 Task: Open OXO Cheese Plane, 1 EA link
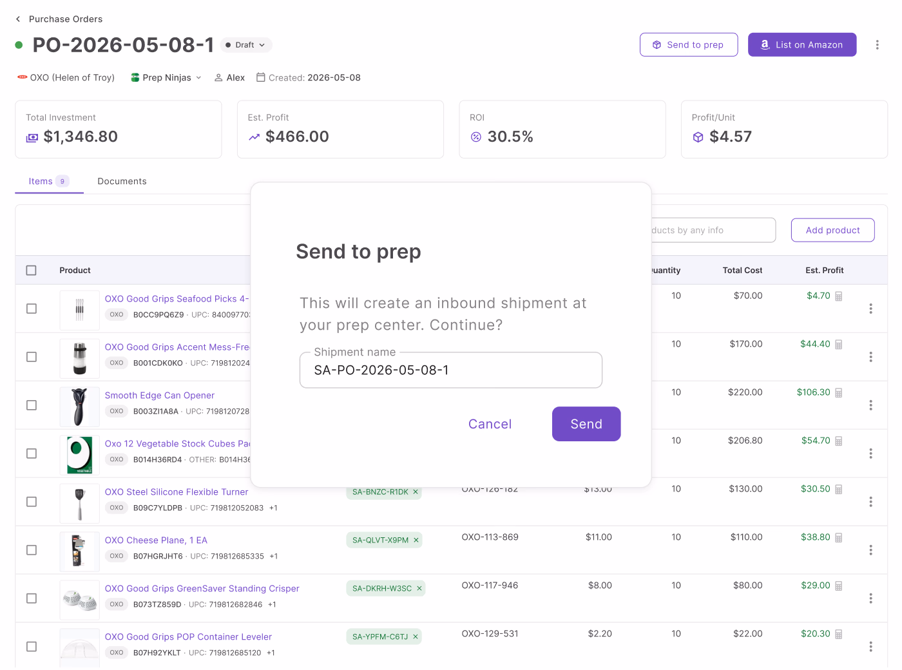click(x=156, y=541)
